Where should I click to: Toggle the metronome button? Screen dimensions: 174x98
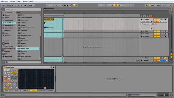coord(25,5)
